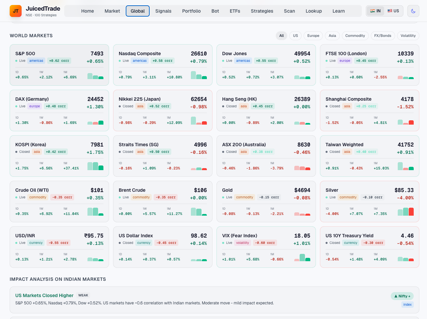Screen dimensions: 427x319
Task: Click -0.60 corr badge on VIX
Action: 265,243
